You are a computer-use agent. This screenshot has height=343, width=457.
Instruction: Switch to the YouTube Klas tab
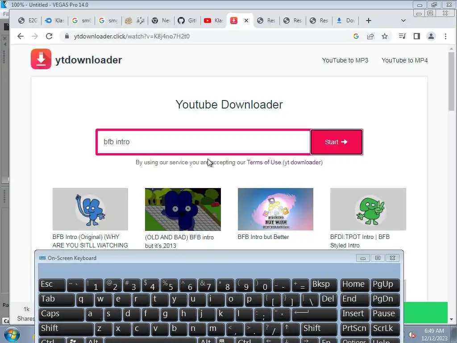[214, 21]
